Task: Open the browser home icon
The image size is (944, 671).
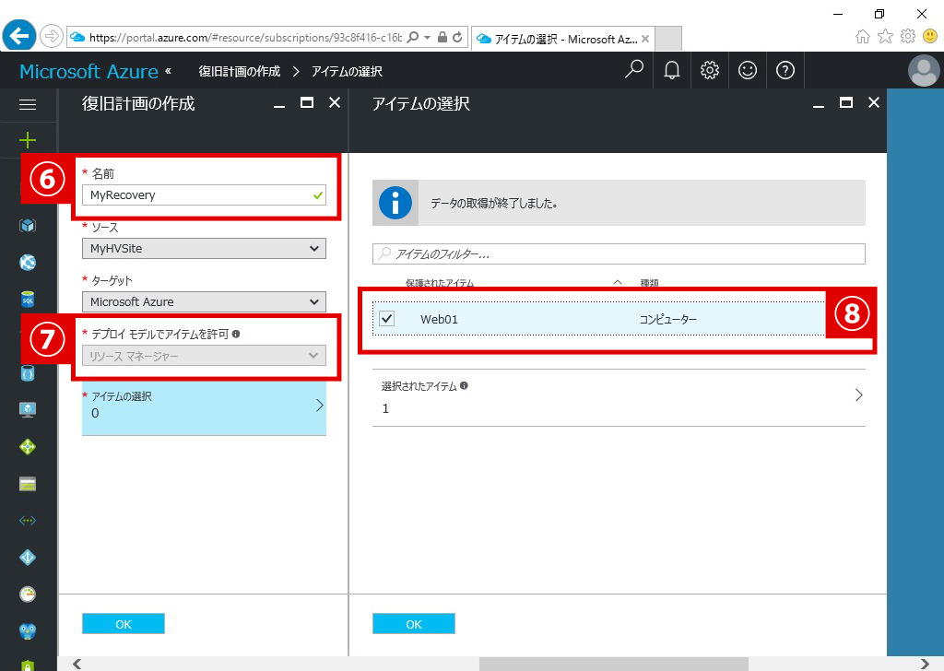Action: (863, 37)
